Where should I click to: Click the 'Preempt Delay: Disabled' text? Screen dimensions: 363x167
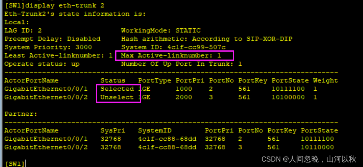pos(53,39)
